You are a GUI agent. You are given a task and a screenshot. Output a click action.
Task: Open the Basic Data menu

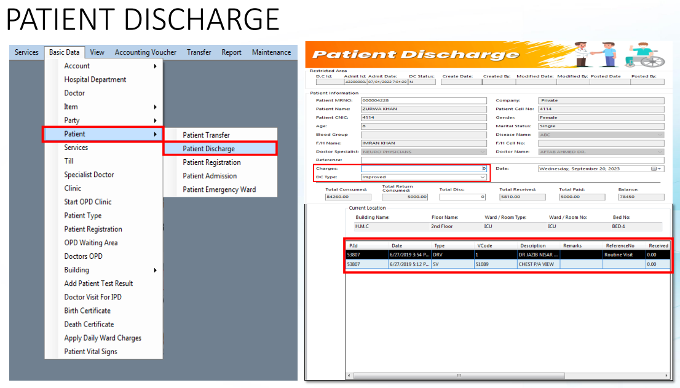point(64,52)
